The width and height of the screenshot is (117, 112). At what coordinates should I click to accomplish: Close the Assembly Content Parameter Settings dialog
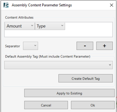[112, 5]
